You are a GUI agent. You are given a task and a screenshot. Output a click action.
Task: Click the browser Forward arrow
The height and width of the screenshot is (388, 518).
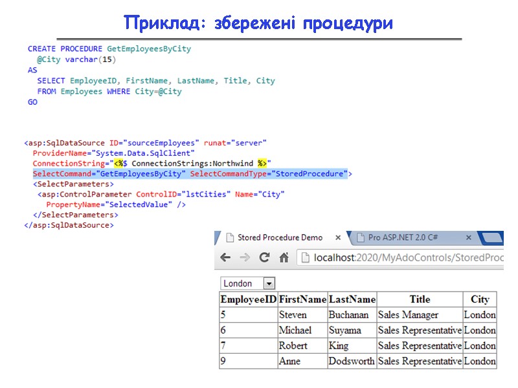click(245, 257)
